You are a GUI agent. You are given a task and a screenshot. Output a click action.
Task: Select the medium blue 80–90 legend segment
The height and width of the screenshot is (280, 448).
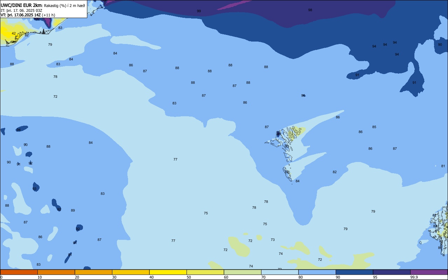(x=317, y=272)
